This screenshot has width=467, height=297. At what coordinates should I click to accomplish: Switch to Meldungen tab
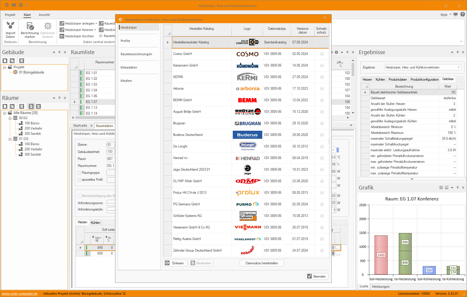(381, 287)
